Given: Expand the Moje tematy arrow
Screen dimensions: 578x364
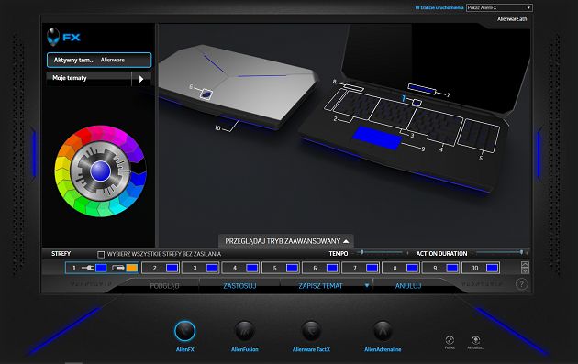Looking at the screenshot, I should [141, 79].
